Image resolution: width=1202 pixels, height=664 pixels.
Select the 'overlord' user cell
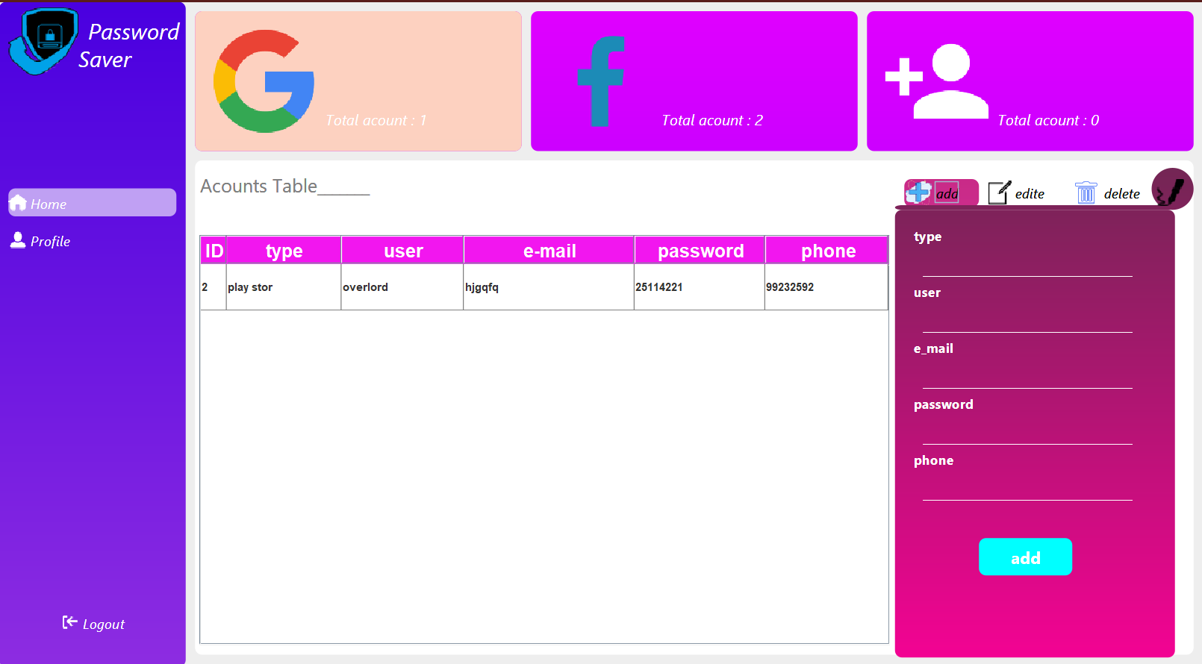(402, 287)
